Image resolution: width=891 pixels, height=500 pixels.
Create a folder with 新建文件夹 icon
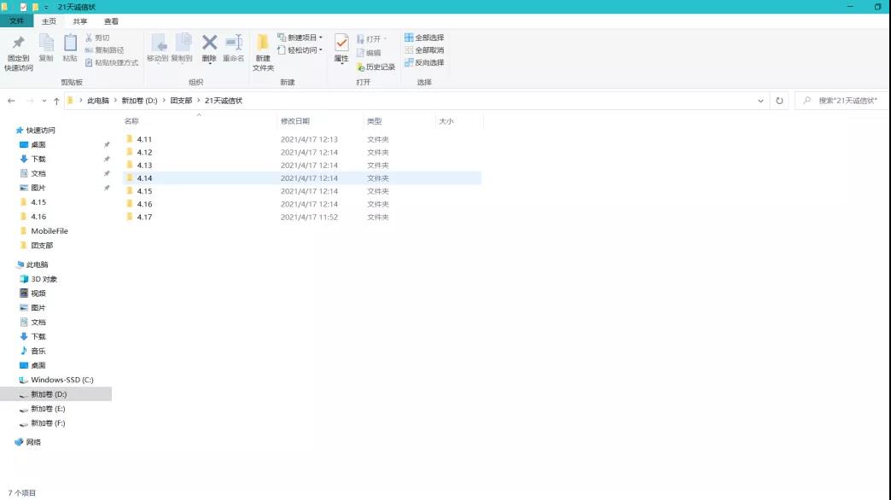(x=263, y=44)
